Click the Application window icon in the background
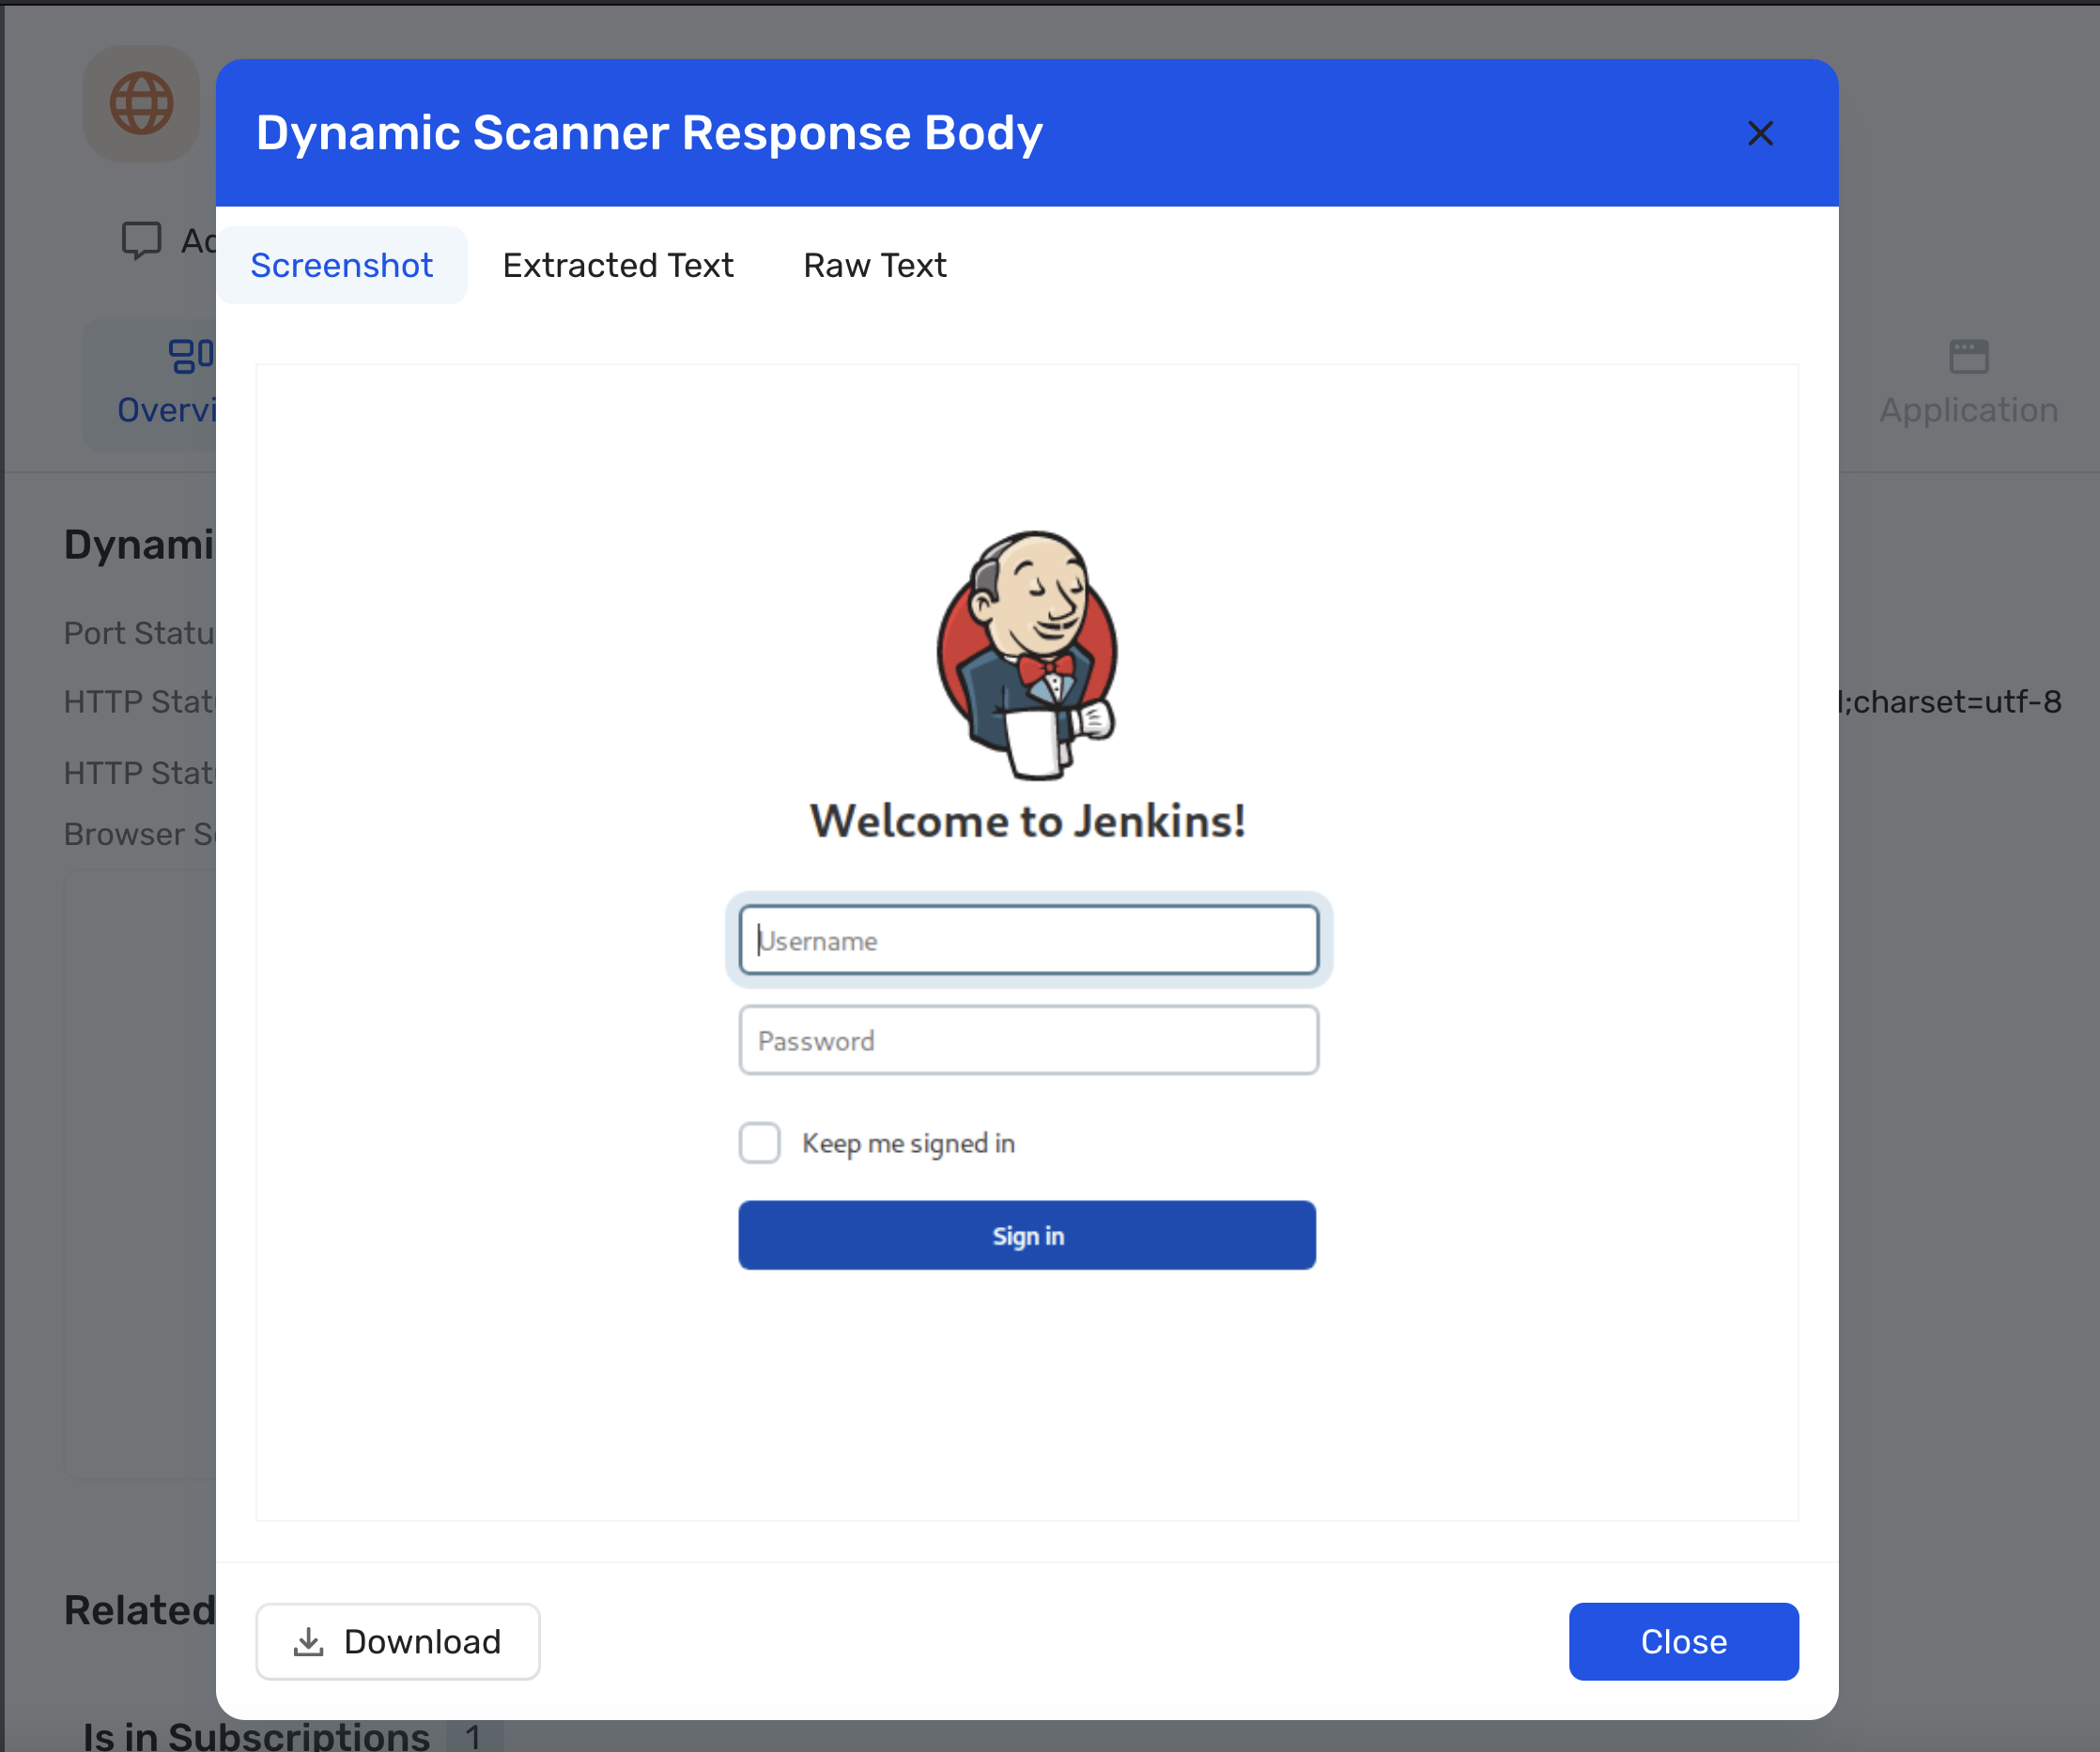The width and height of the screenshot is (2100, 1752). tap(1969, 357)
